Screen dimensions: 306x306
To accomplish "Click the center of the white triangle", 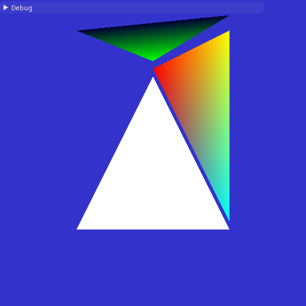I will coord(153,179).
